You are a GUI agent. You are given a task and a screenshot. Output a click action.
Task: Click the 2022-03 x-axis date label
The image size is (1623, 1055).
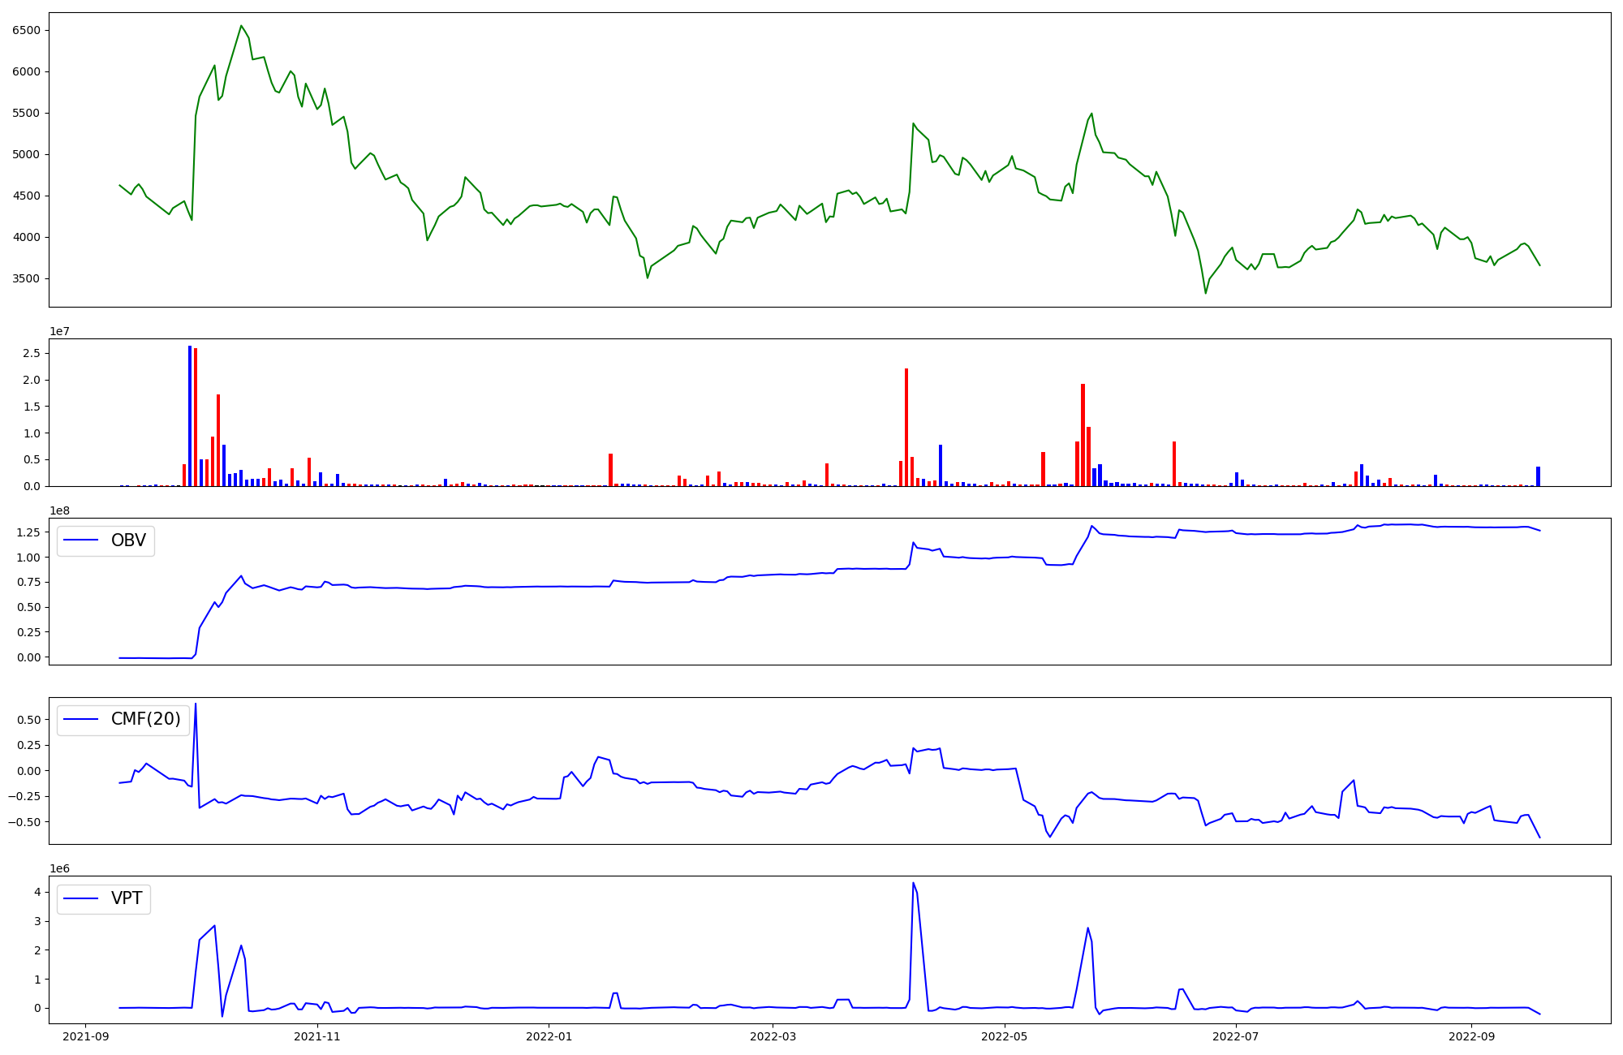[773, 1036]
